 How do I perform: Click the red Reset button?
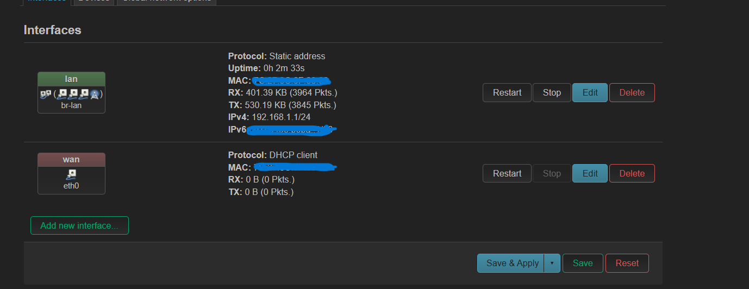click(627, 263)
